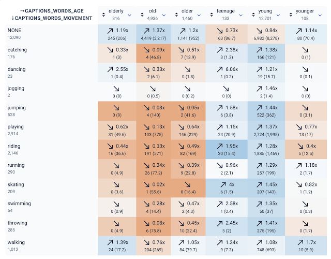The height and width of the screenshot is (259, 331).
Task: Select the playing young 1.37x cell
Action: click(x=266, y=131)
